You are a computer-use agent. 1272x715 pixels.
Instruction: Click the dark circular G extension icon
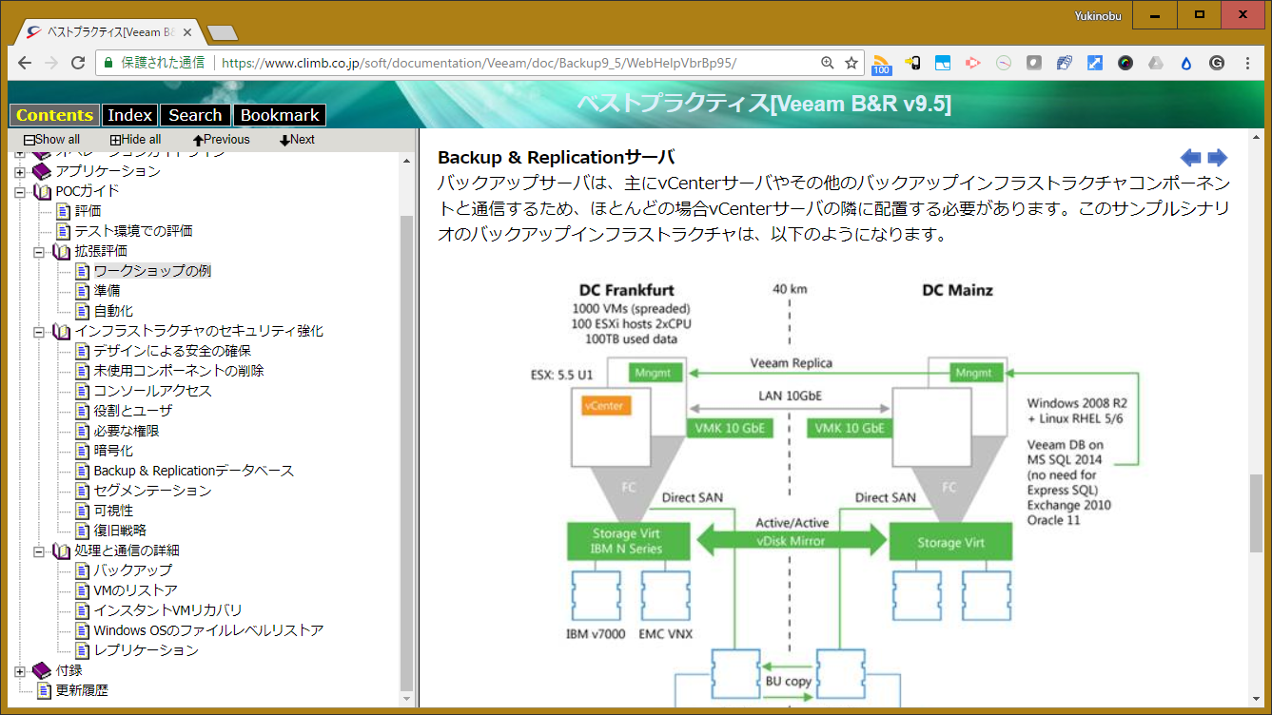click(1217, 64)
